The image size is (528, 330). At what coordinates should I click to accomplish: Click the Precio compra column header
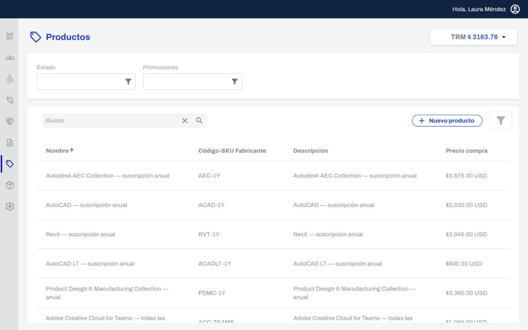[466, 151]
